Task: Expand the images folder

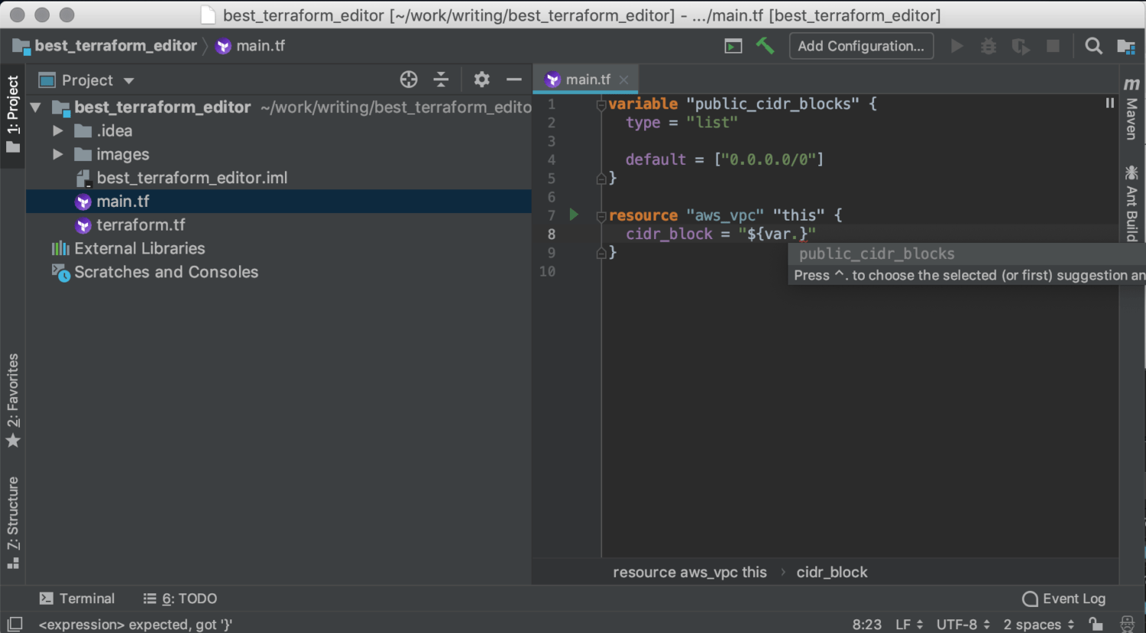Action: tap(58, 154)
